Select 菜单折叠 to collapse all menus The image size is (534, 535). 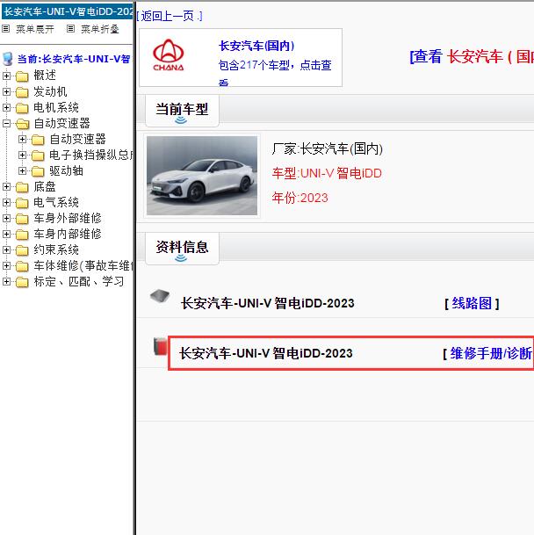click(x=100, y=29)
